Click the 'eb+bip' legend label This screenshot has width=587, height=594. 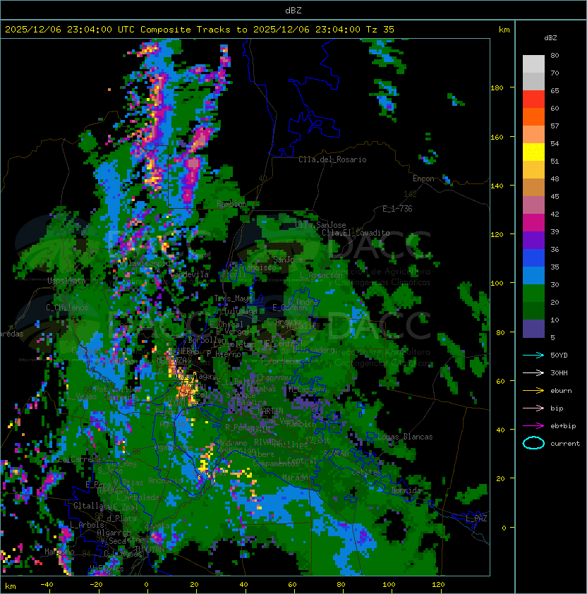click(x=563, y=426)
